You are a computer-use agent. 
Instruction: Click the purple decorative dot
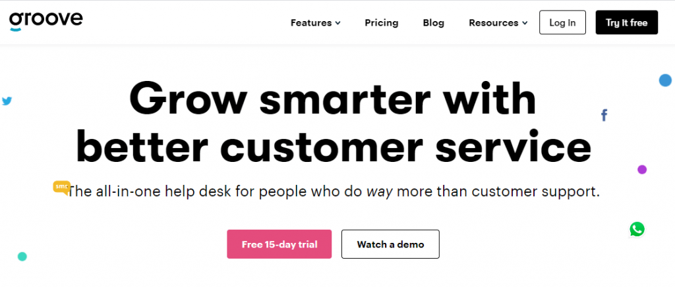click(x=642, y=169)
